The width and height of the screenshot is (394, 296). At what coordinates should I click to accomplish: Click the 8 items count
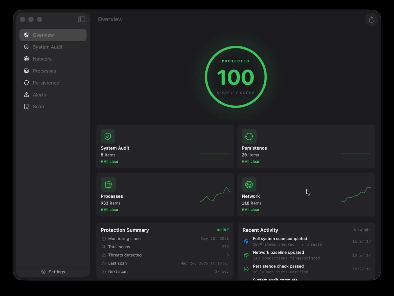(x=108, y=155)
